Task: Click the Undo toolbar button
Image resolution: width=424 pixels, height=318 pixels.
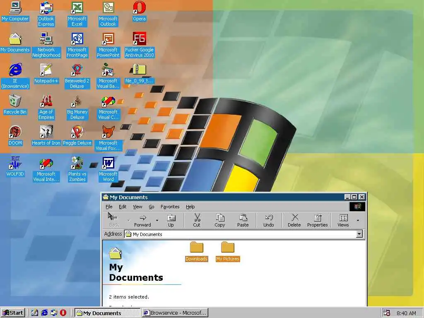Action: click(268, 220)
